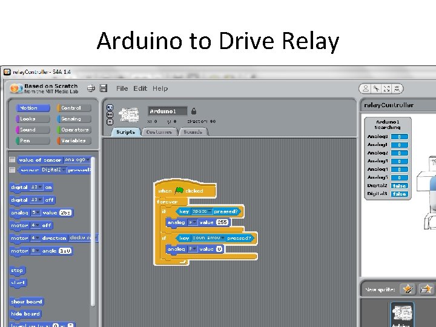
Task: Select the Control block category
Action: coord(74,108)
